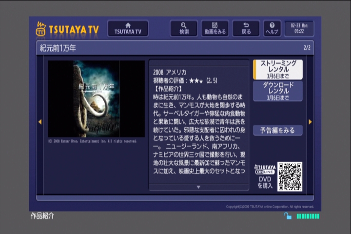Click the QR code for DVD purchase
Viewport: 351px width, 234px height.
(x=290, y=176)
